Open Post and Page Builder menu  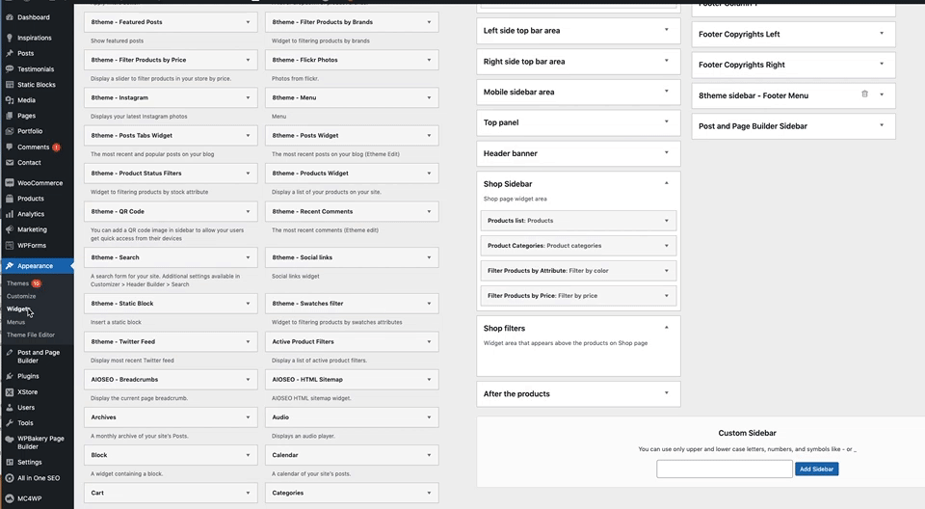pos(39,357)
